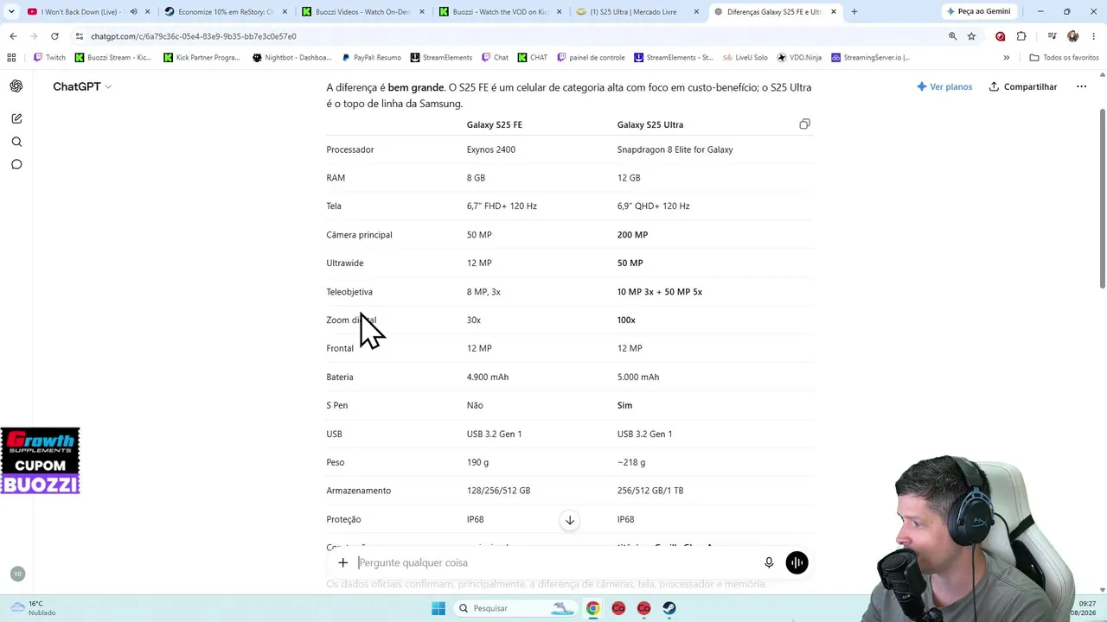Screen dimensions: 1107x622
Task: Click the Compartilhar button
Action: 1023,86
